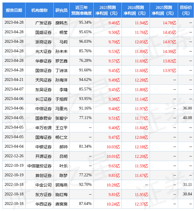Click the 2024预测净利润 column header
The width and height of the screenshot is (194, 211).
(135, 10)
